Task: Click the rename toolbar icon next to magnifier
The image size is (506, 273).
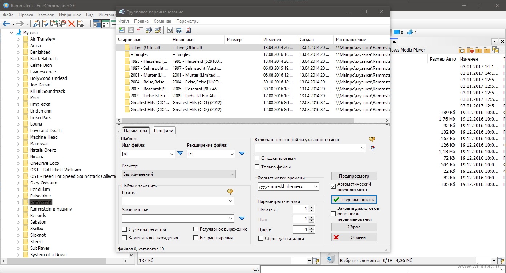Action: (x=179, y=30)
